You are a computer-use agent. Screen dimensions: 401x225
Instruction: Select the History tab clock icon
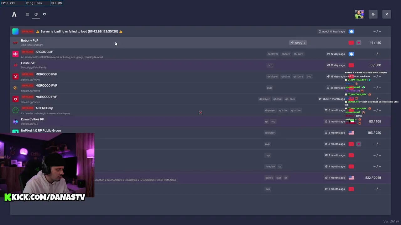point(36,14)
